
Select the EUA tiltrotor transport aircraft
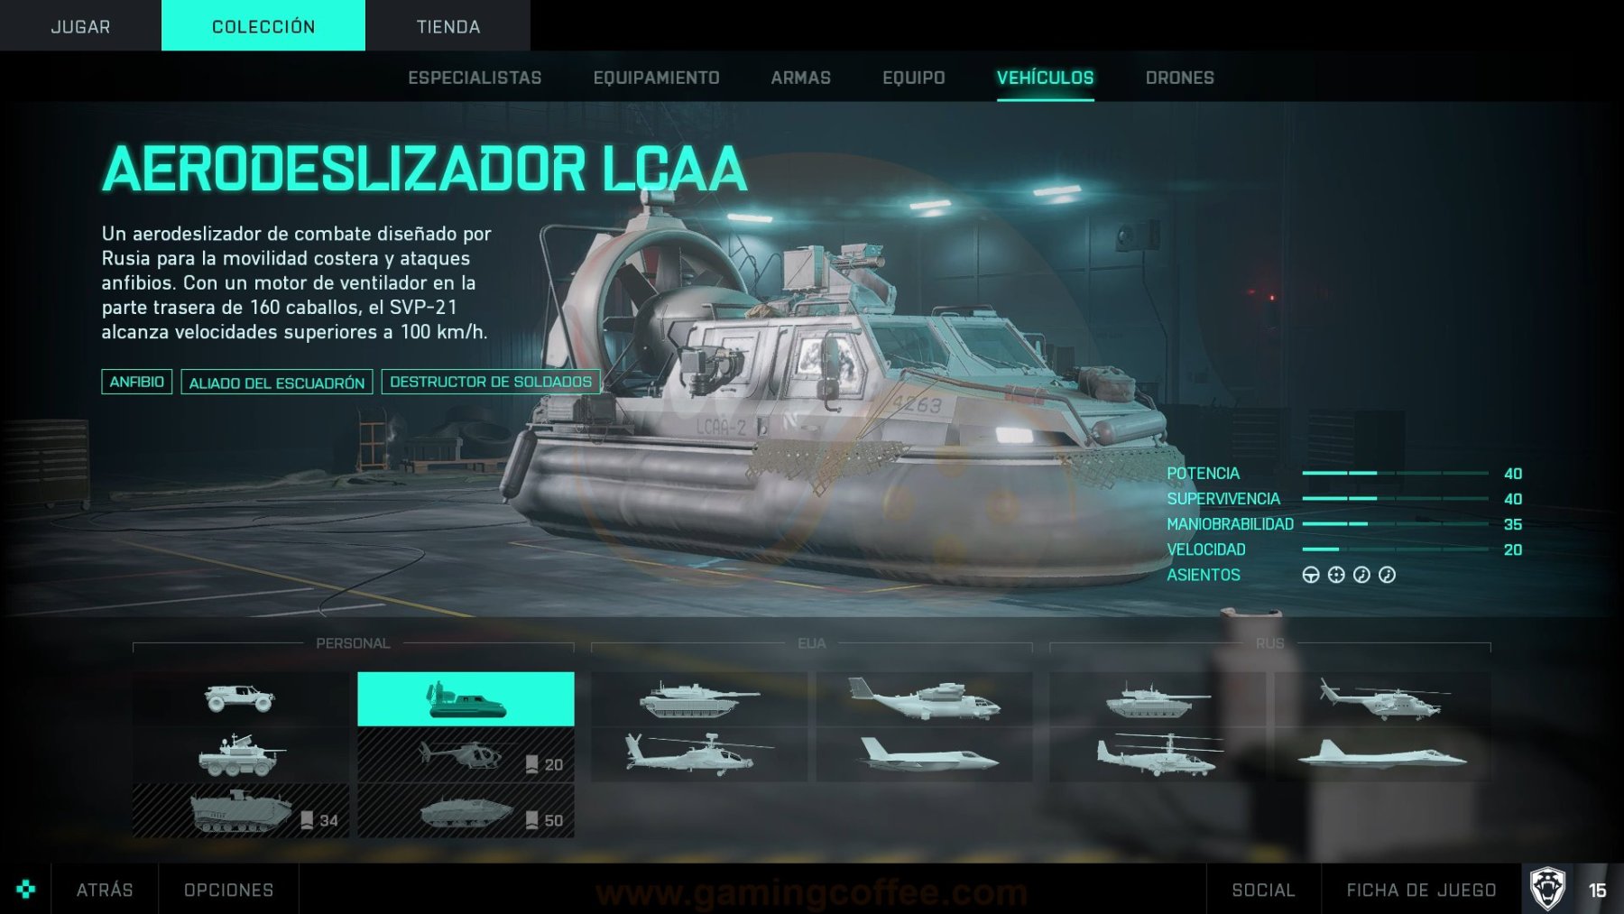(925, 698)
